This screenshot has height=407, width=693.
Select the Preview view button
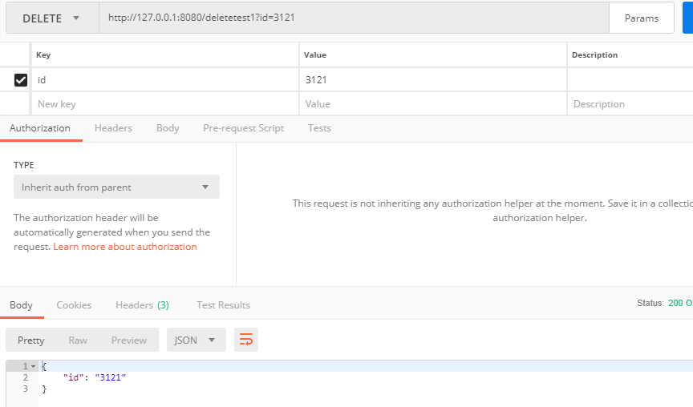click(128, 340)
